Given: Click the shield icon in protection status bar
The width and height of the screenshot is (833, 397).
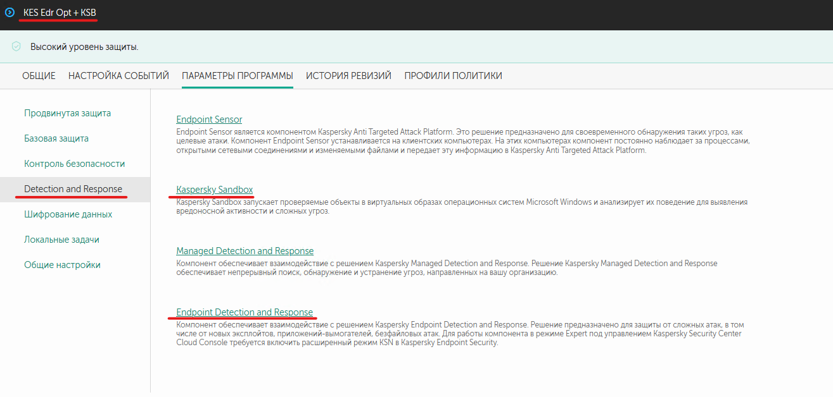Looking at the screenshot, I should pos(16,47).
